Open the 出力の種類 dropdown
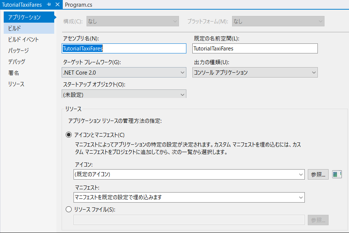Screen dimensions: 349x233 (314, 72)
